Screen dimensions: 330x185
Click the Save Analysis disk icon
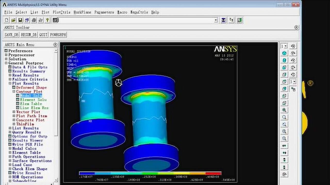click(20, 20)
